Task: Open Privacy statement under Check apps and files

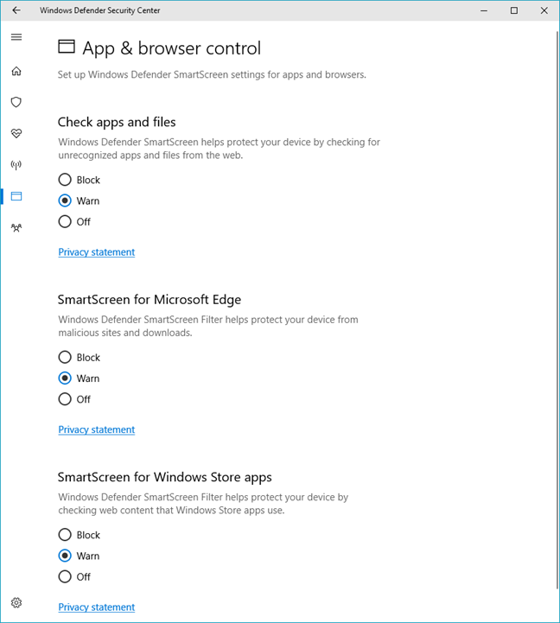Action: pyautogui.click(x=97, y=252)
